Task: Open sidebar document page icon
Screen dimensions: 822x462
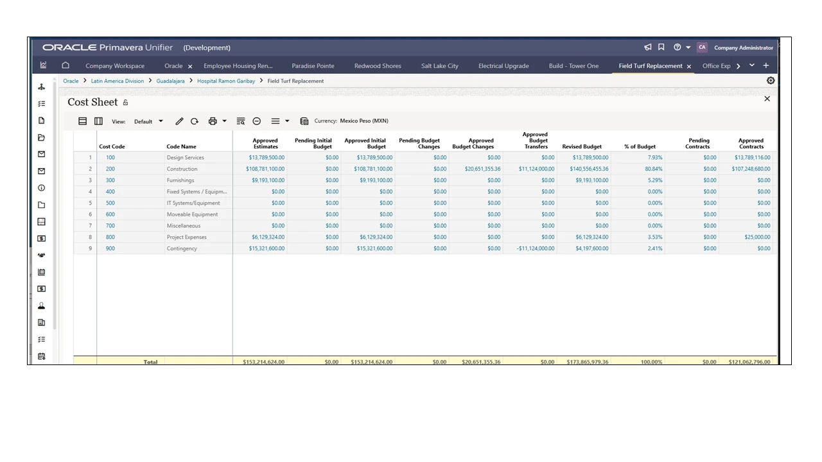Action: pos(42,121)
